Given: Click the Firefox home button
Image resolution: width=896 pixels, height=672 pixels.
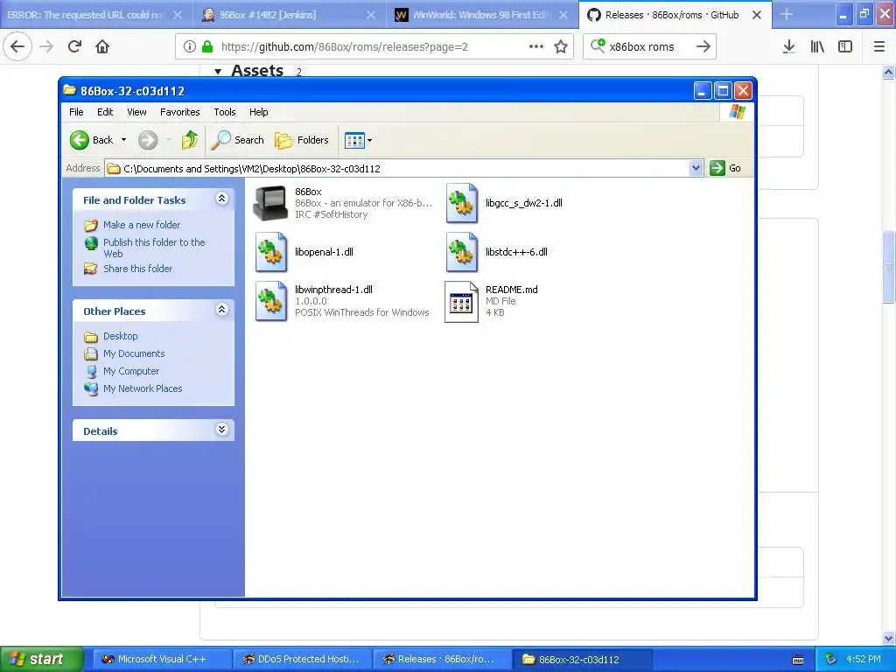Looking at the screenshot, I should click(102, 46).
